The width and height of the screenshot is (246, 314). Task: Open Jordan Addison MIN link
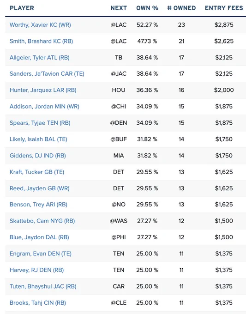pyautogui.click(x=44, y=107)
